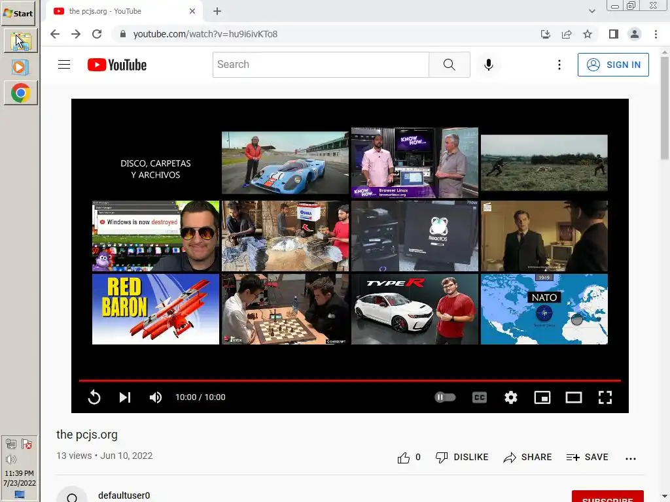This screenshot has width=670, height=502.
Task: Click the system tray volume icon
Action: point(11,460)
